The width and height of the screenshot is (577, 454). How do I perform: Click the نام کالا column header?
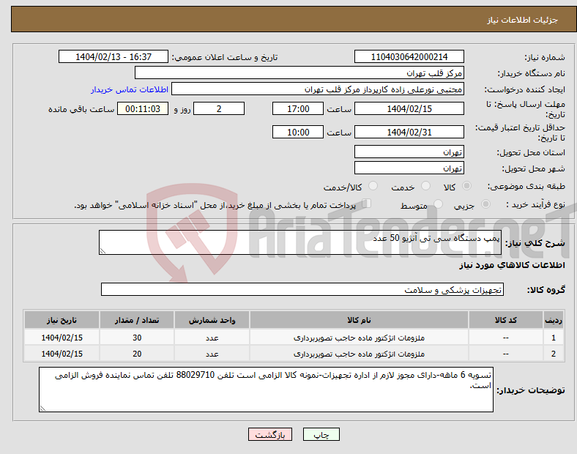359,320
